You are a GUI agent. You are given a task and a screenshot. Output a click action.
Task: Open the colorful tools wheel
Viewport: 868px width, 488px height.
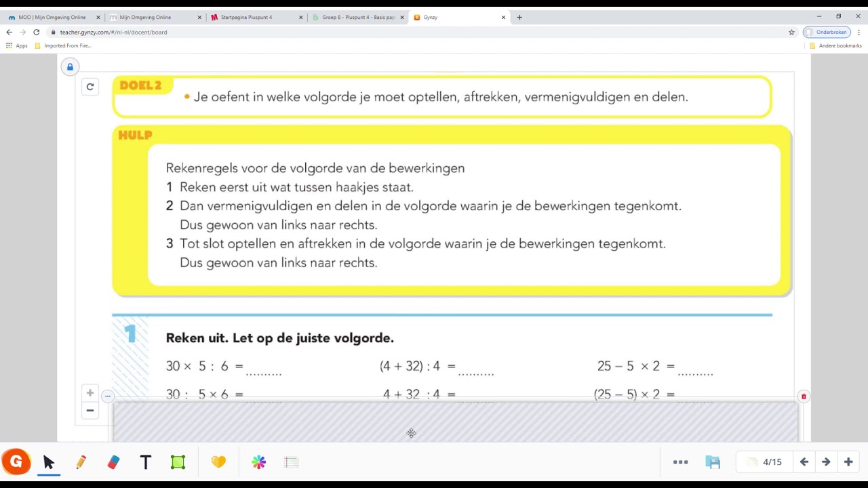coord(259,462)
